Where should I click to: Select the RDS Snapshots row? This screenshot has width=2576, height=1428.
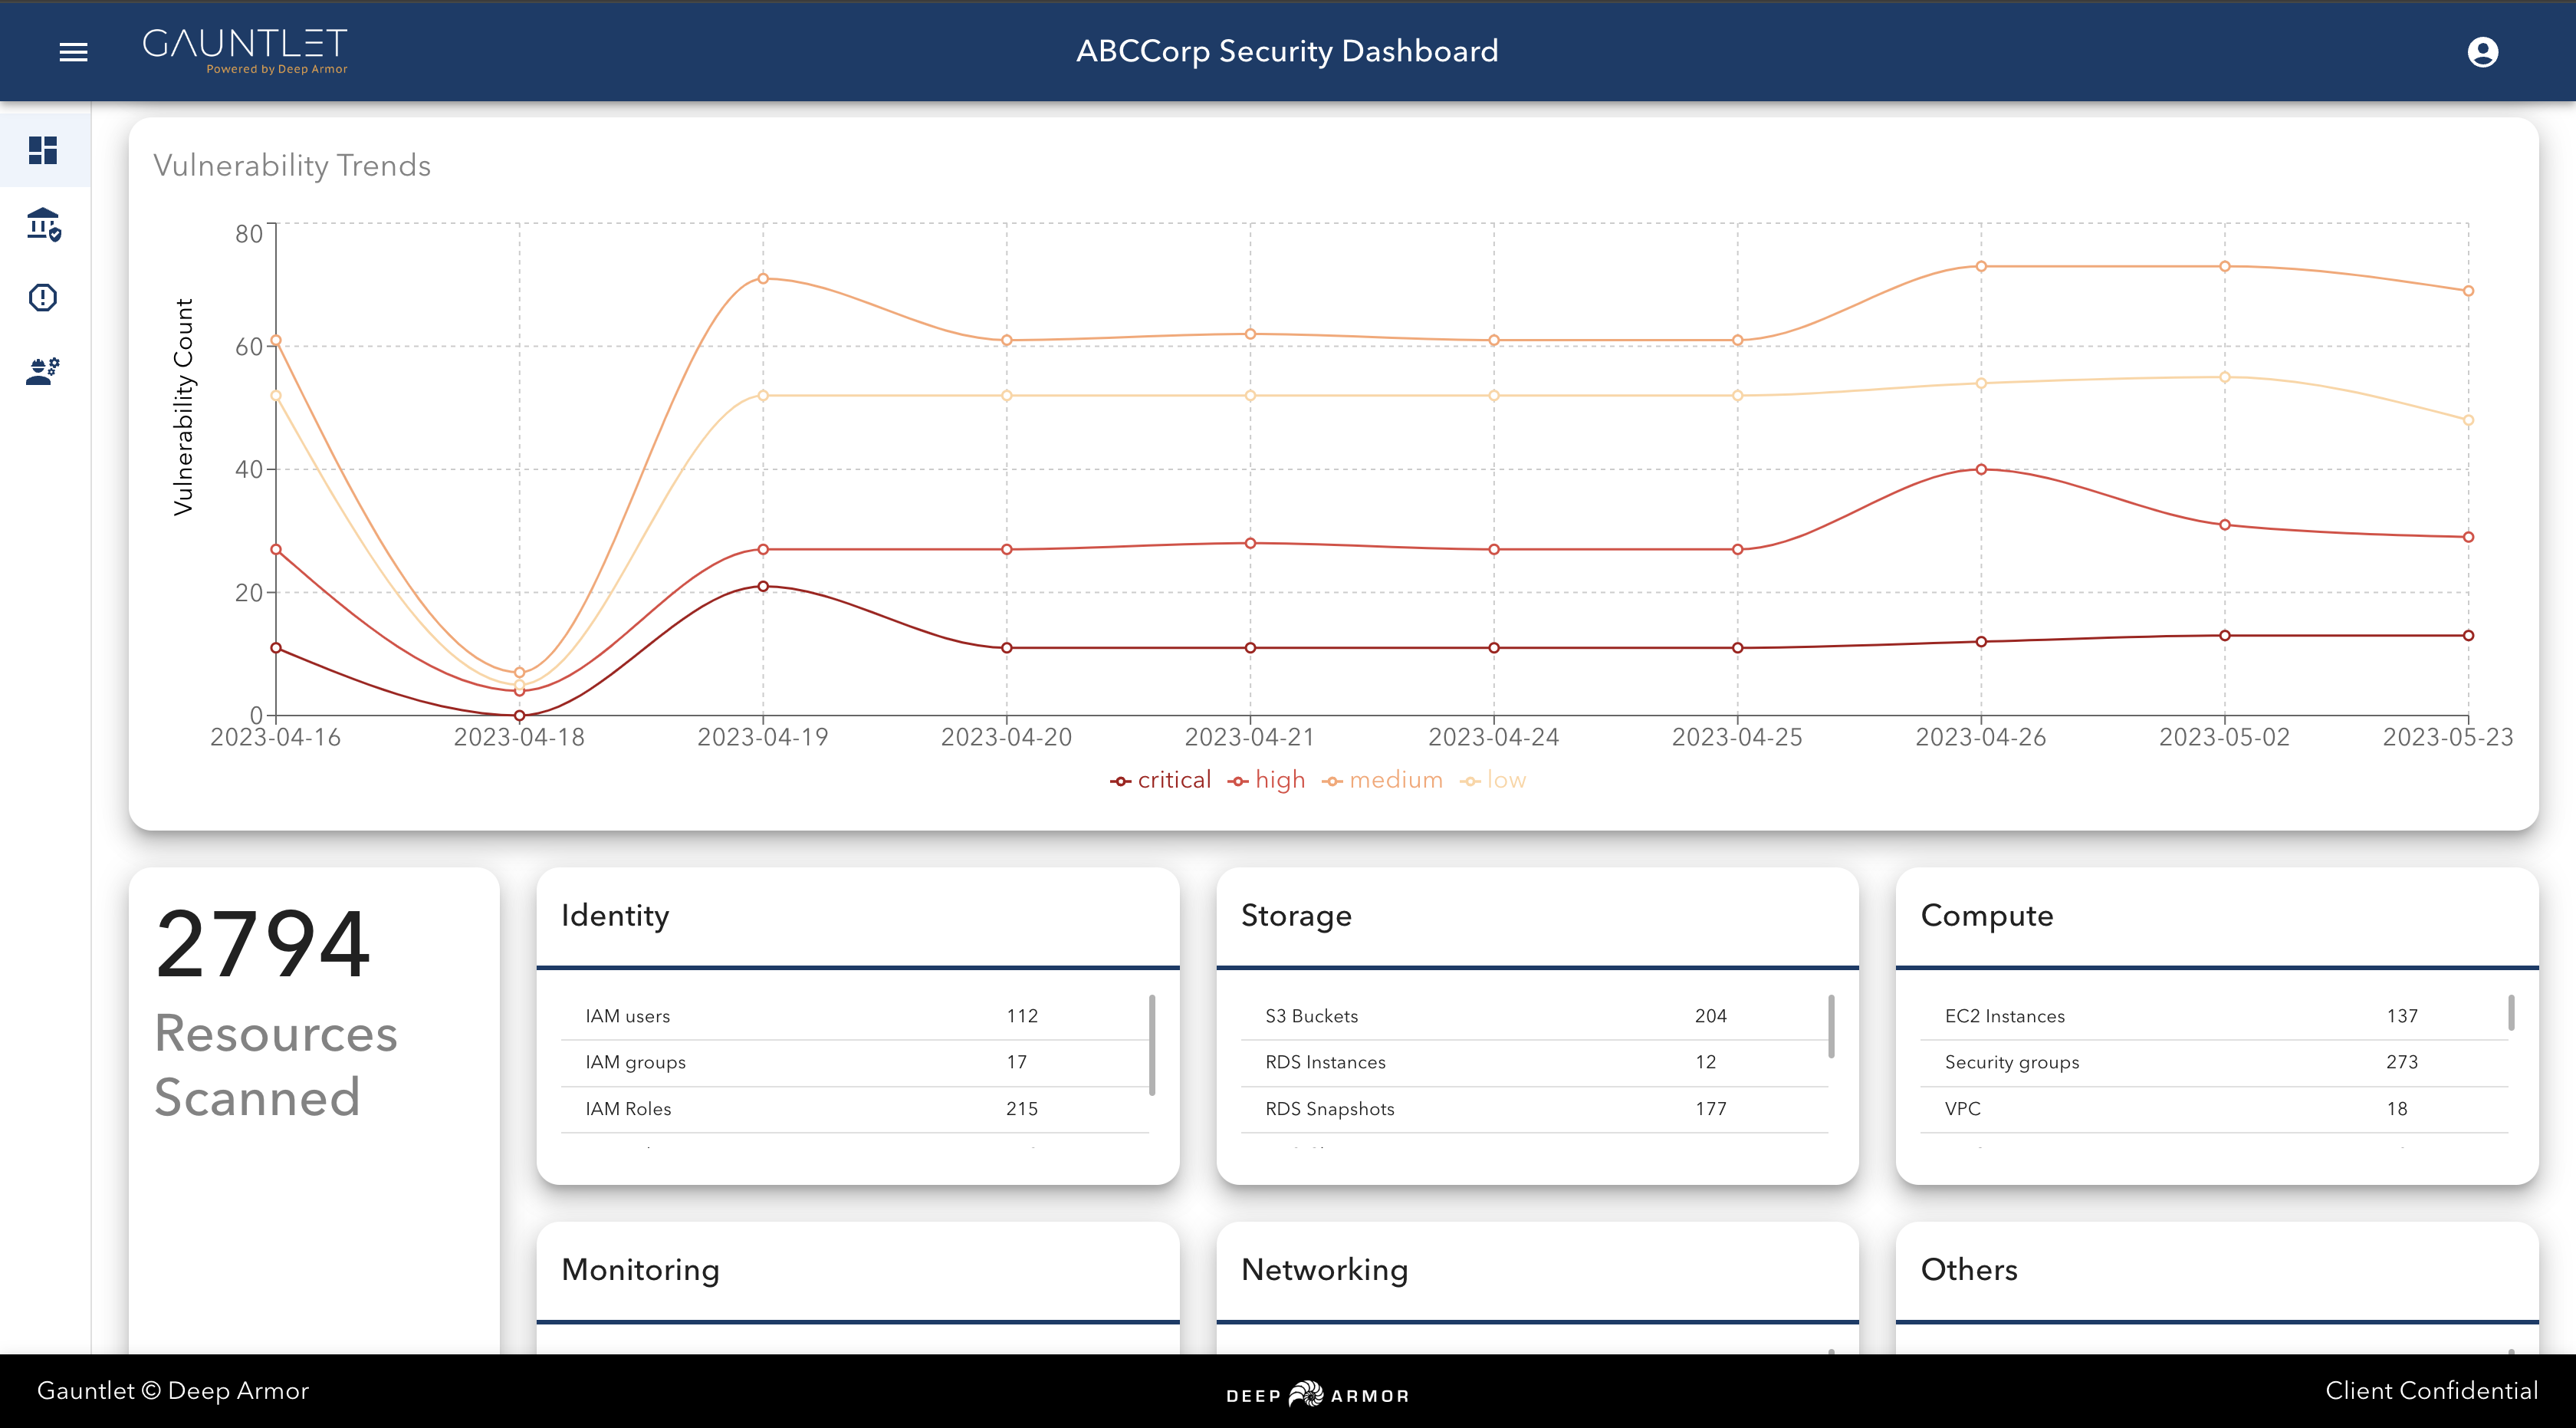pyautogui.click(x=1534, y=1109)
